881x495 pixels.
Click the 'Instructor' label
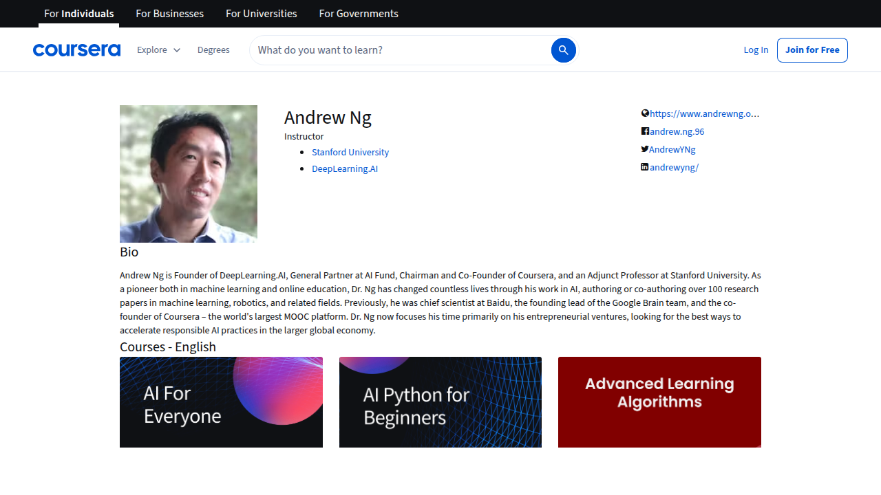point(304,136)
